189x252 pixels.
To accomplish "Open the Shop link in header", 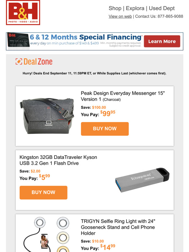I will coord(115,8).
